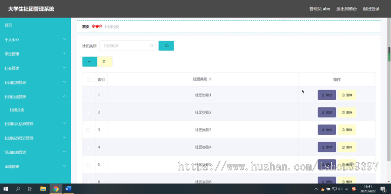Click 修改 button for 社团类别3

click(327, 130)
